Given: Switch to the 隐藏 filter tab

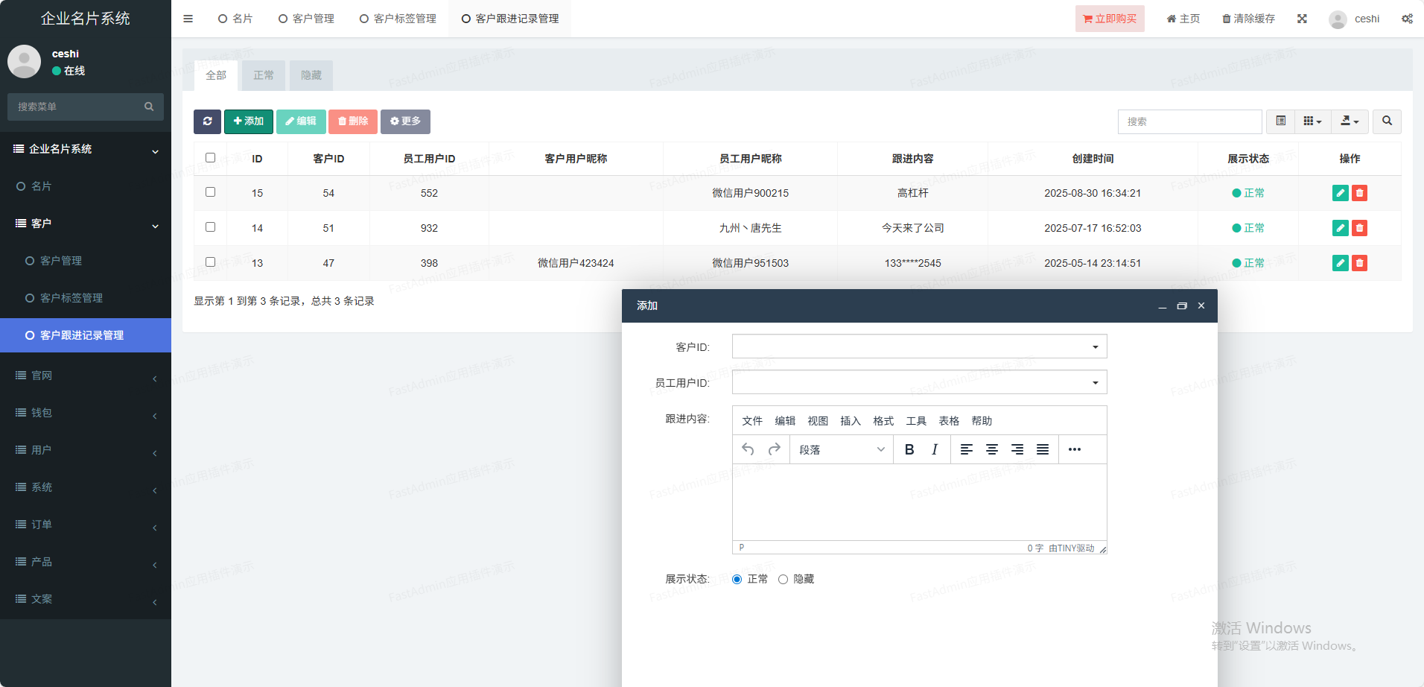Looking at the screenshot, I should pyautogui.click(x=311, y=75).
